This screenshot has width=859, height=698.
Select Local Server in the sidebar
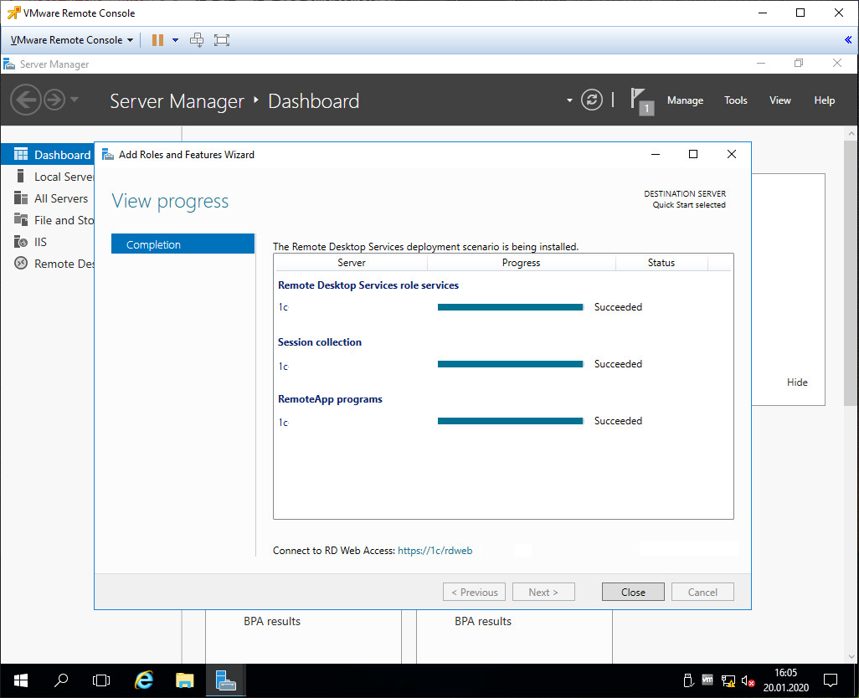click(x=48, y=177)
